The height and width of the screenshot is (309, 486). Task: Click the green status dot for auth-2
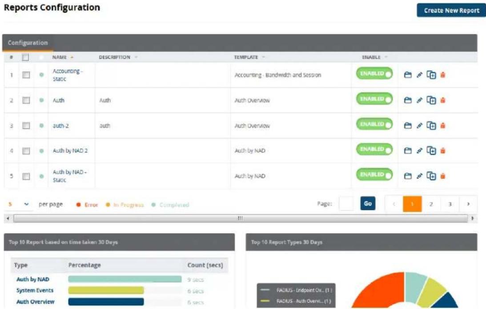click(41, 126)
